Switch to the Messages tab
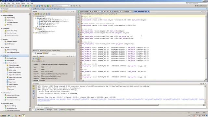 click(x=49, y=110)
